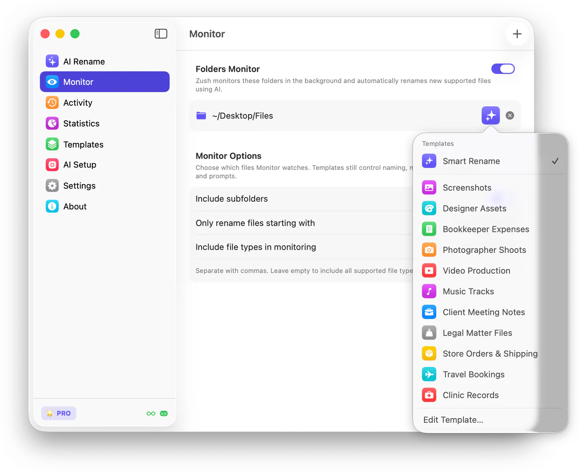Image resolution: width=579 pixels, height=472 pixels.
Task: Click the Screenshots picture icon in popup
Action: [429, 188]
